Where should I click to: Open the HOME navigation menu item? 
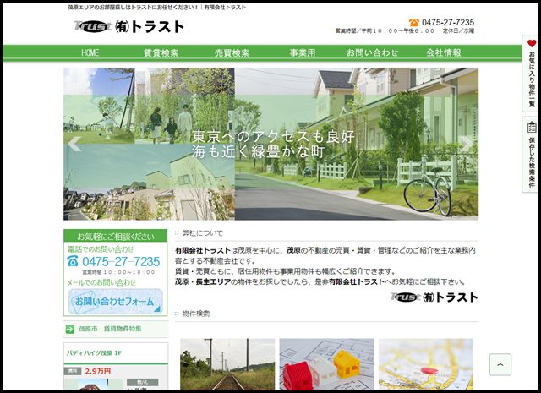[90, 52]
